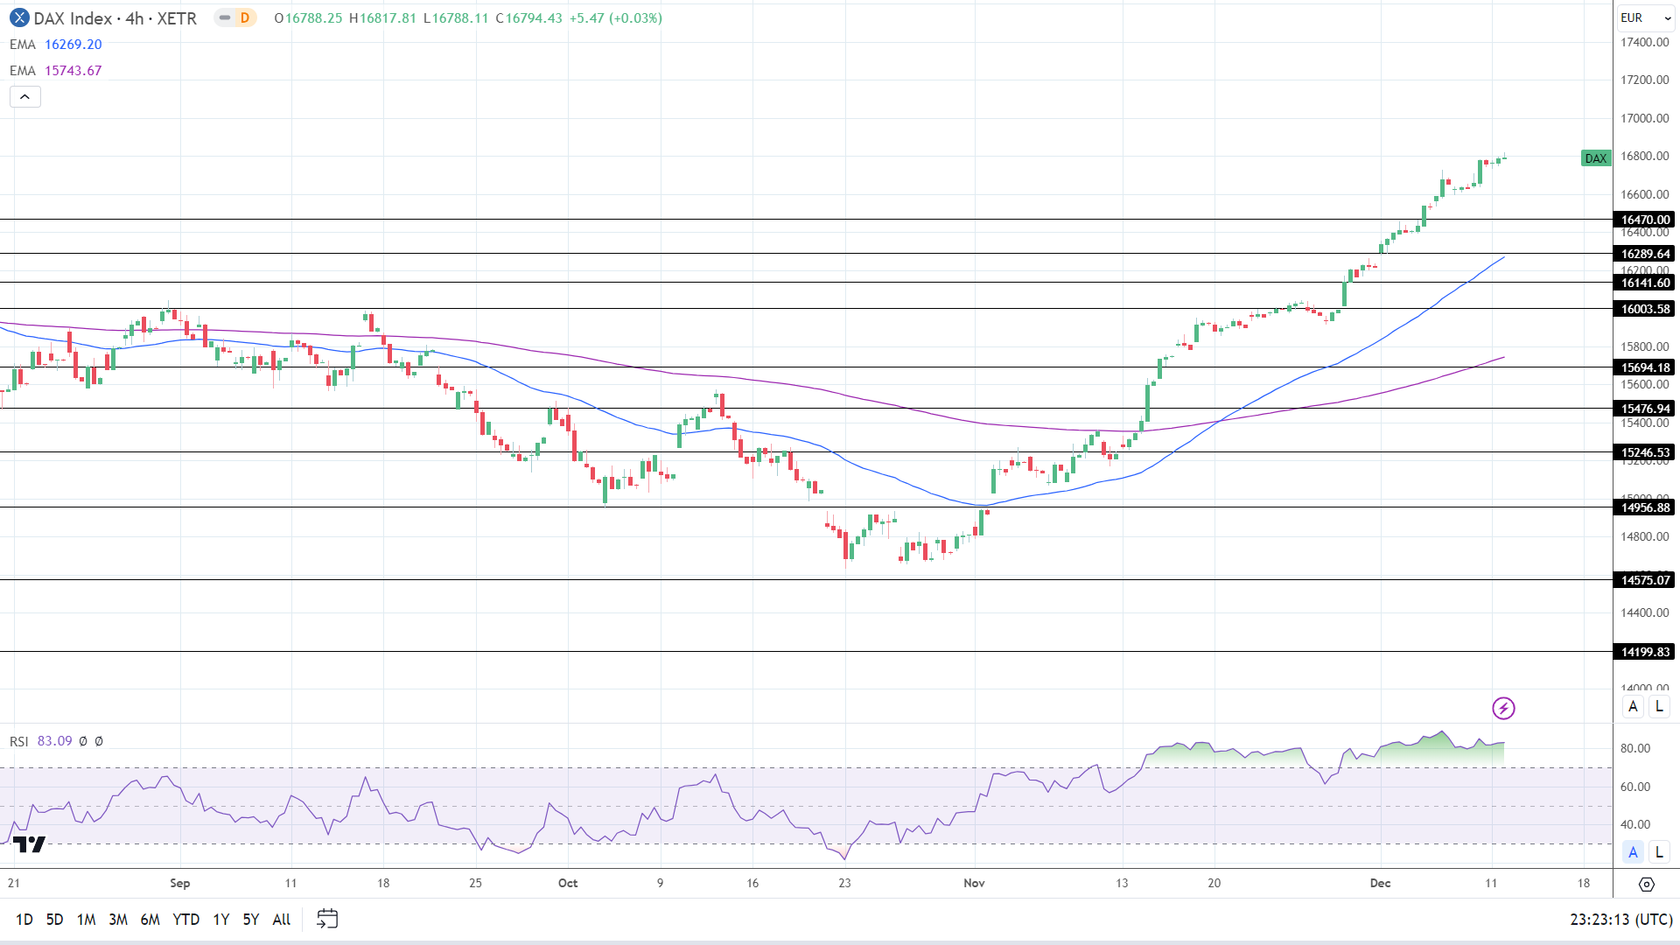Select the YTD time range
Viewport: 1680px width, 945px height.
click(185, 919)
